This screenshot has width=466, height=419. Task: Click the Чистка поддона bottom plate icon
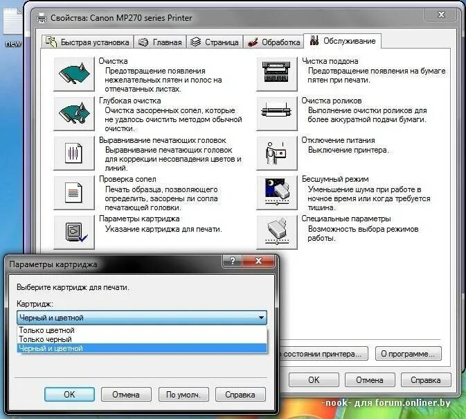pyautogui.click(x=277, y=74)
